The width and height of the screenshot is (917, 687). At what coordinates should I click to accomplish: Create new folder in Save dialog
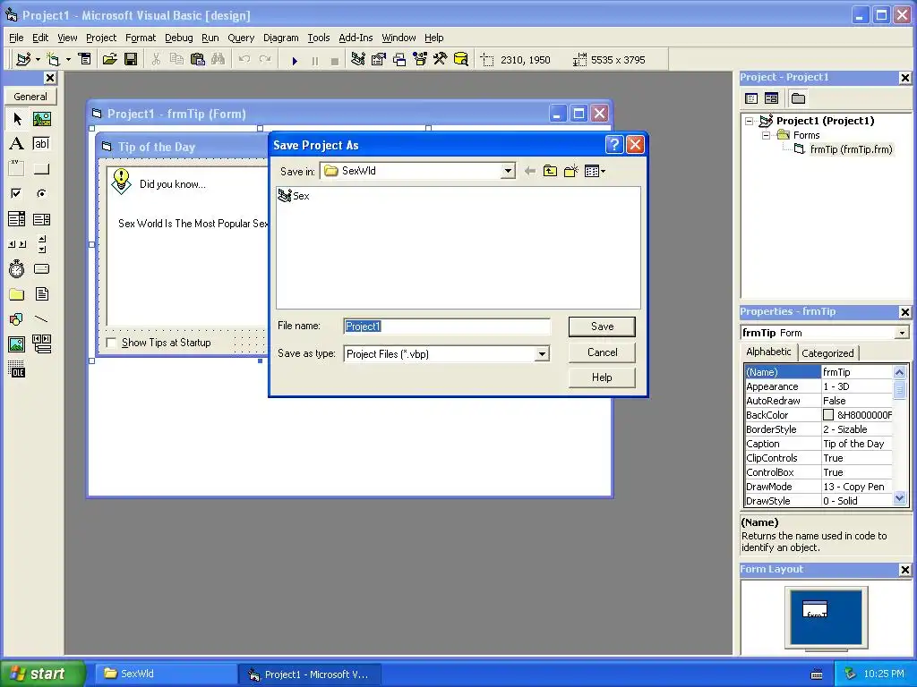(x=570, y=171)
